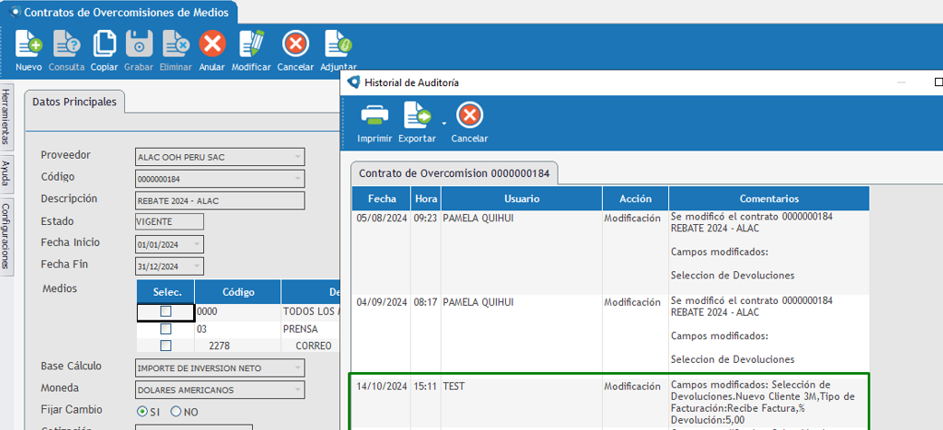Viewport: 943px width, 430px height.
Task: Minimize the Historial de Auditoría window
Action: point(900,83)
